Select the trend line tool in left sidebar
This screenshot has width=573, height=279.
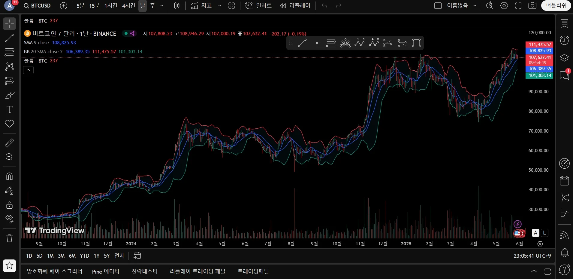click(9, 38)
